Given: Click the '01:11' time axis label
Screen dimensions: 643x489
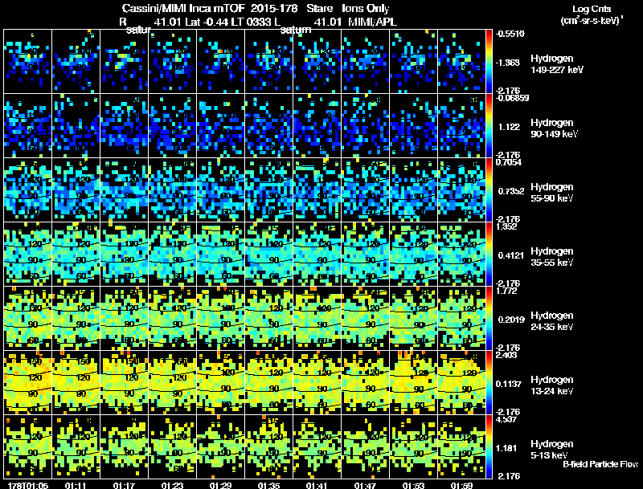Looking at the screenshot, I should (76, 485).
